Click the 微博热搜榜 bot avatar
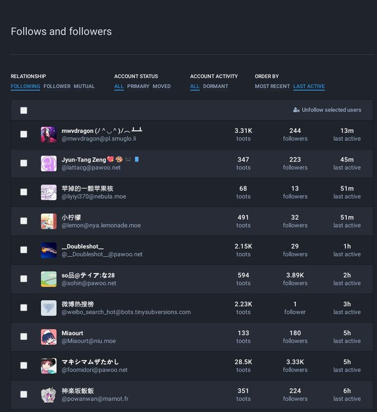Image resolution: width=377 pixels, height=412 pixels. point(49,308)
